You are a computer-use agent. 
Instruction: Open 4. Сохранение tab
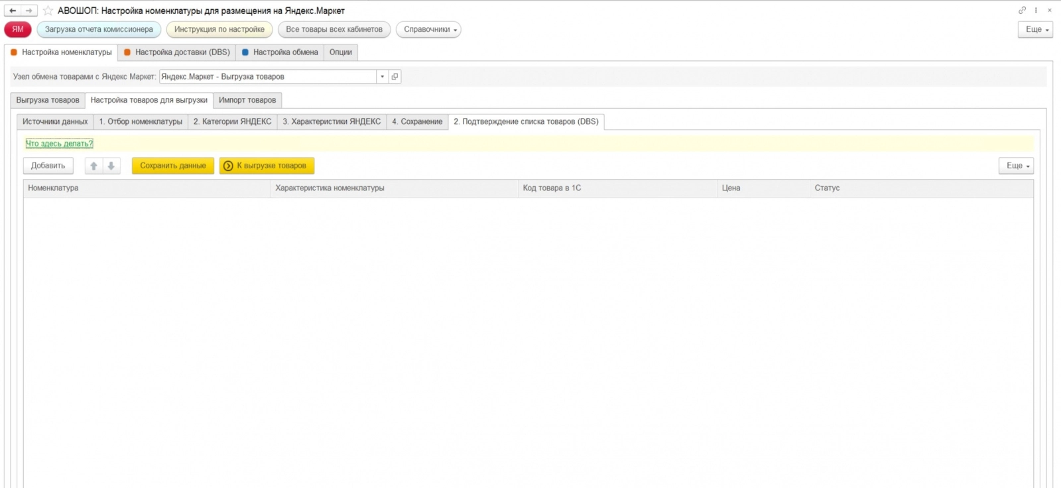pos(417,121)
